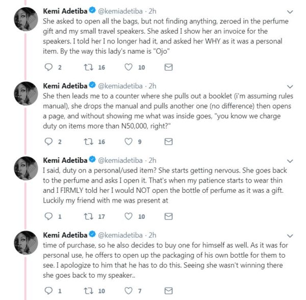The height and width of the screenshot is (300, 306).
Task: Like the tweet about the N50,000 duty
Action: (129, 141)
